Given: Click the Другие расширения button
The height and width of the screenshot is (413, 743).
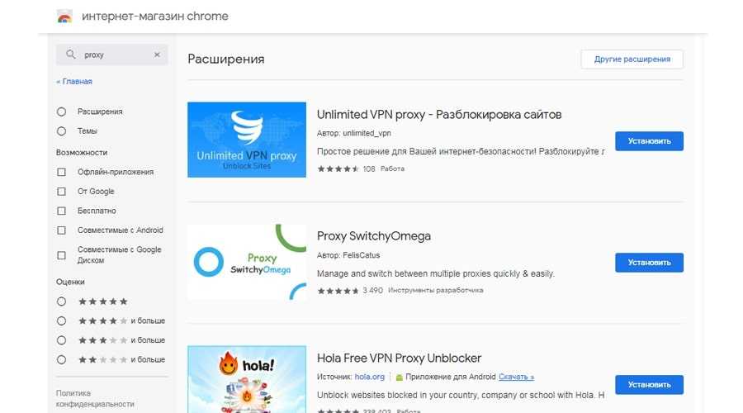Looking at the screenshot, I should point(632,59).
